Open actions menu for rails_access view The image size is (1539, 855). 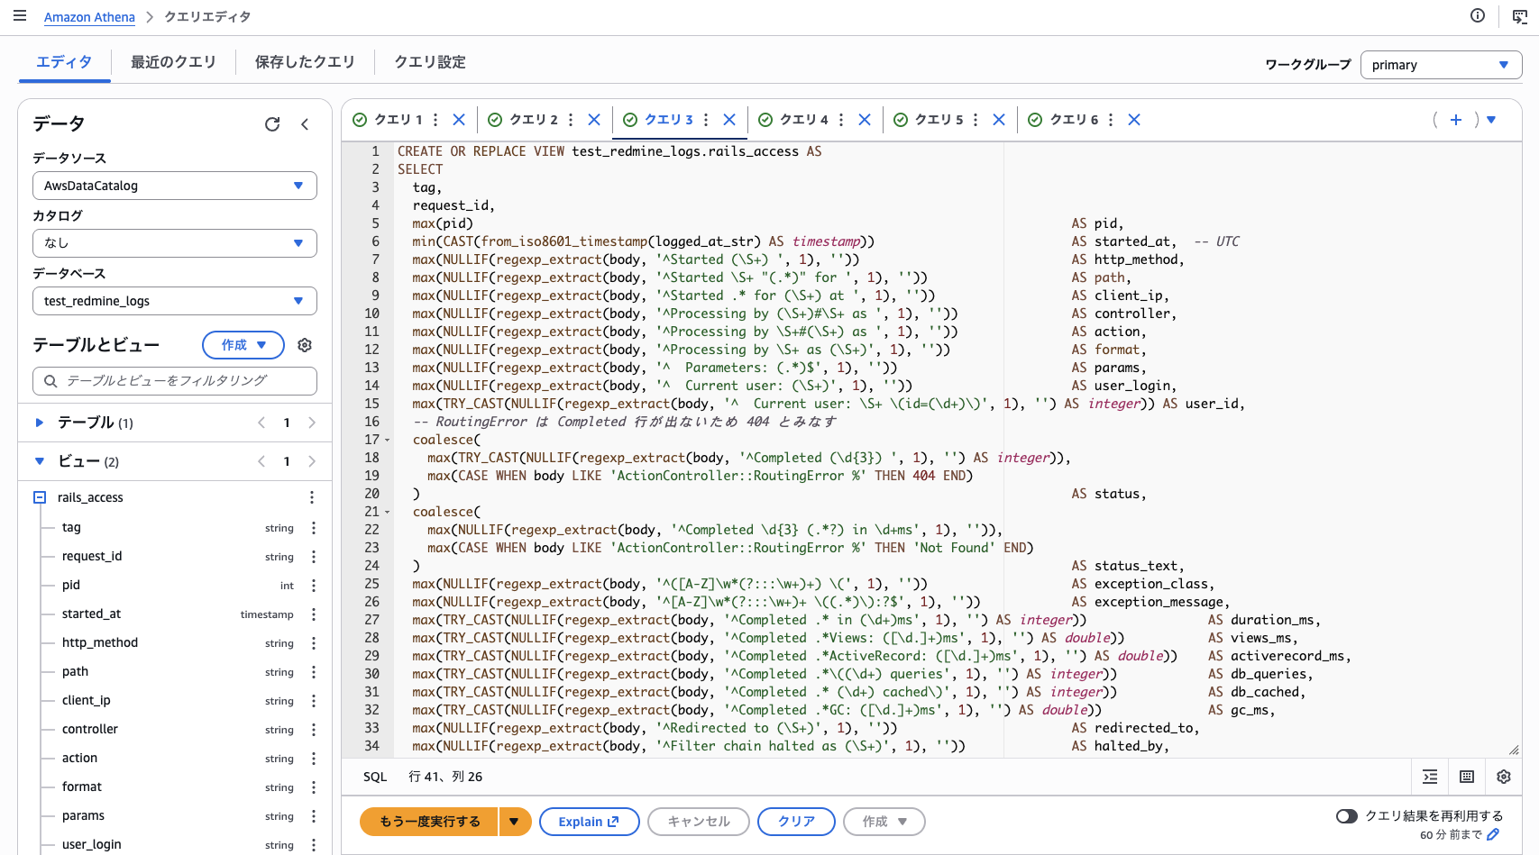(x=312, y=497)
